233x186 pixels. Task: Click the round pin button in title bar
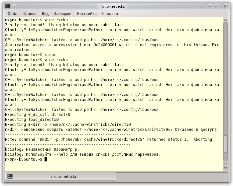click(15, 6)
